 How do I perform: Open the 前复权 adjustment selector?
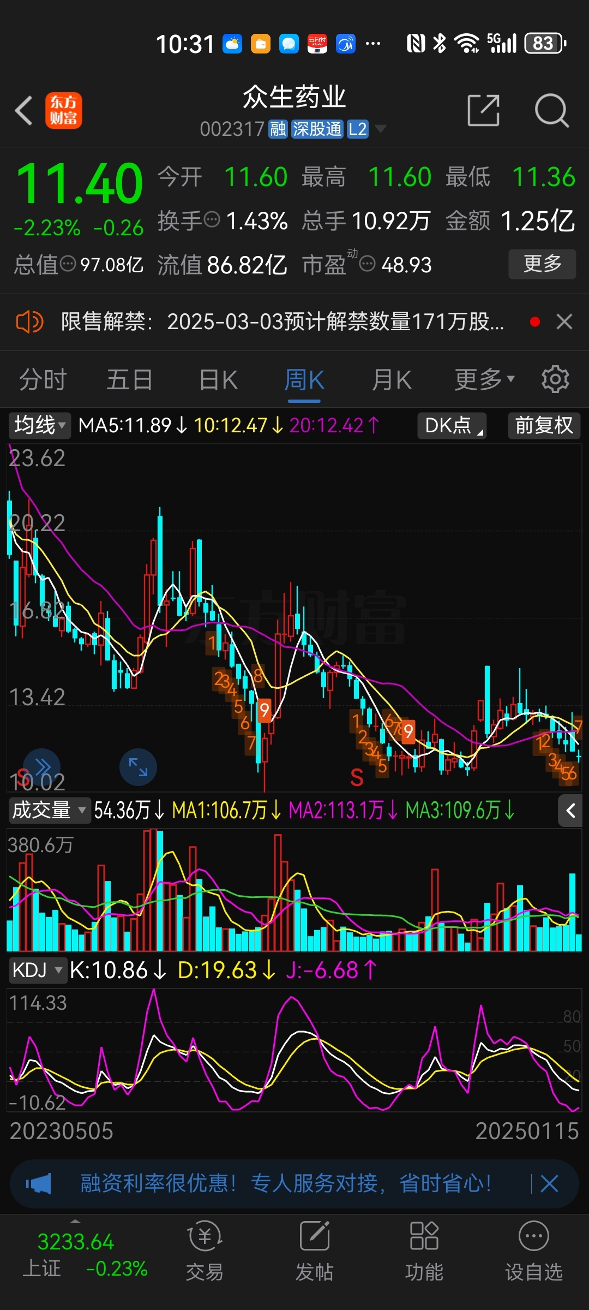[544, 425]
